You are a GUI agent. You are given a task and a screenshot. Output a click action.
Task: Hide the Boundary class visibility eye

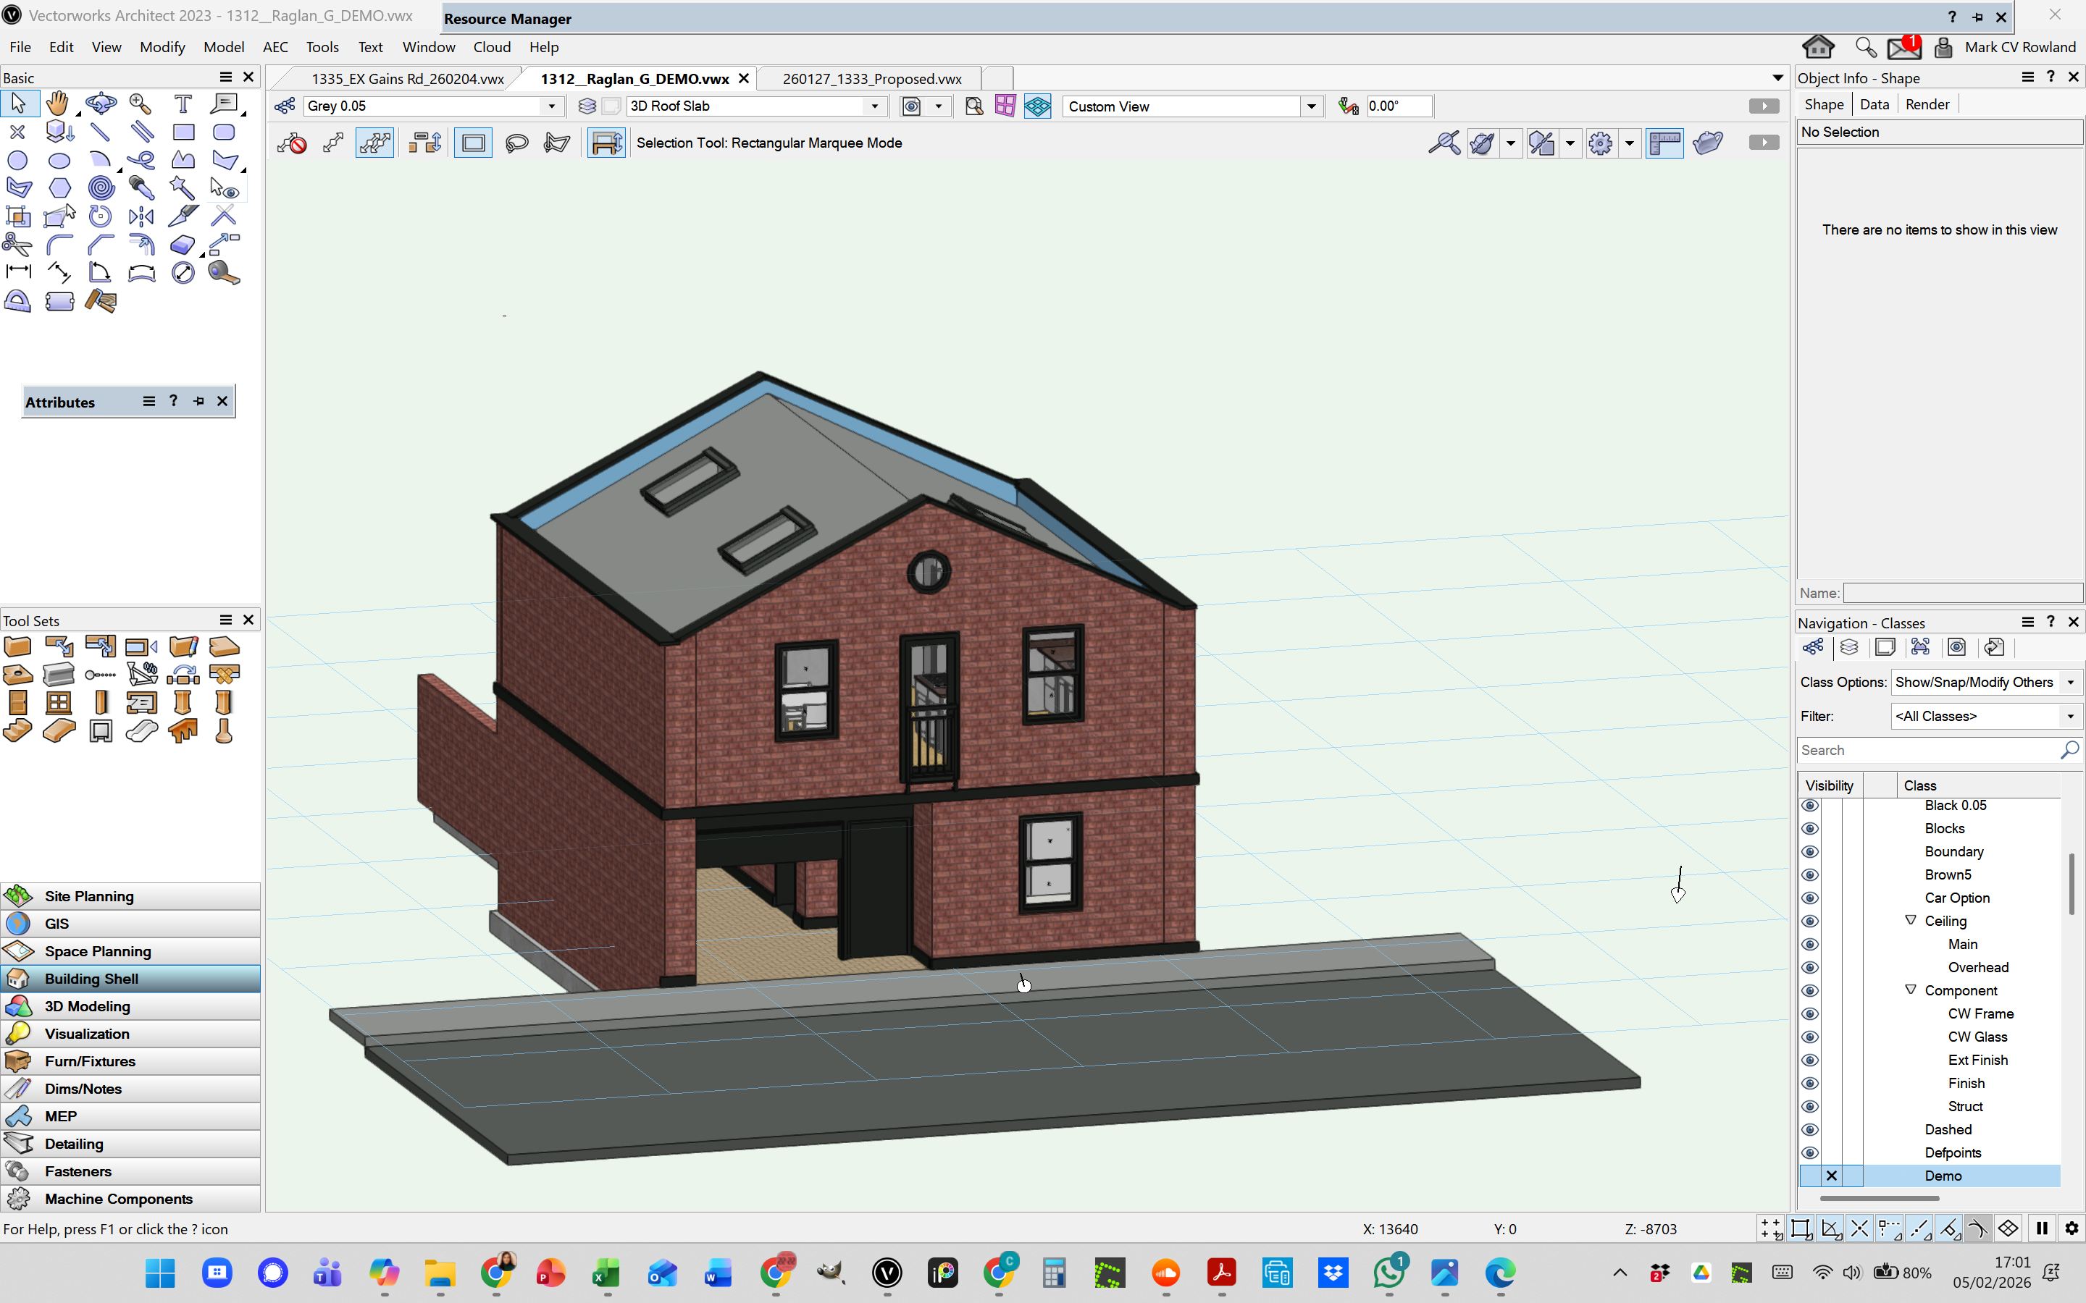pyautogui.click(x=1809, y=851)
